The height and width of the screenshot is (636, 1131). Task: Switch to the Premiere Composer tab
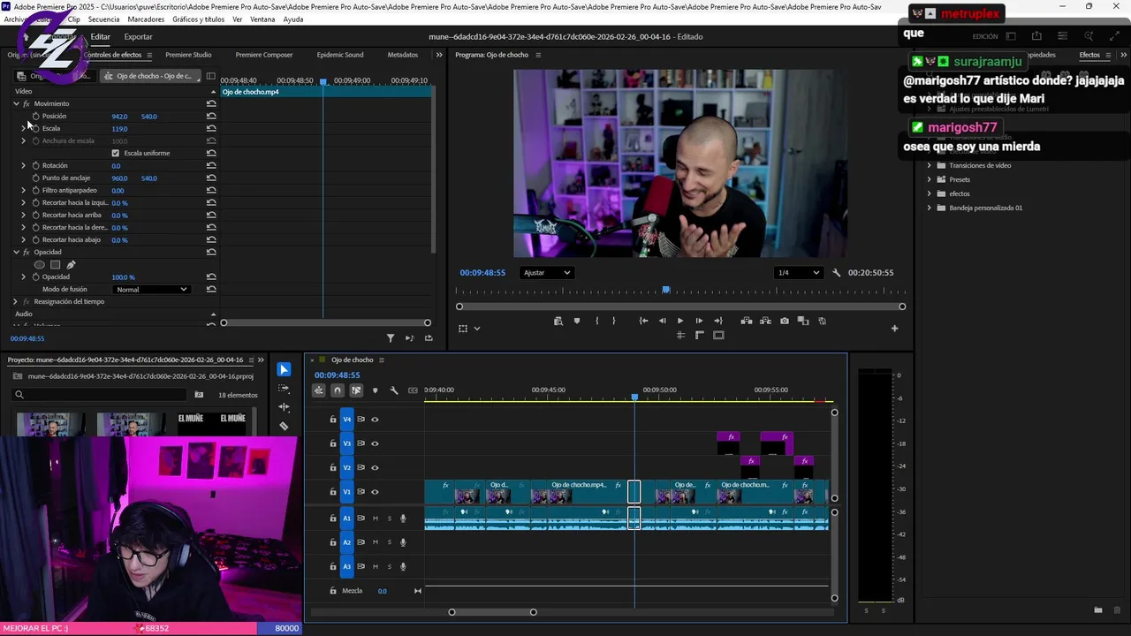(x=264, y=55)
